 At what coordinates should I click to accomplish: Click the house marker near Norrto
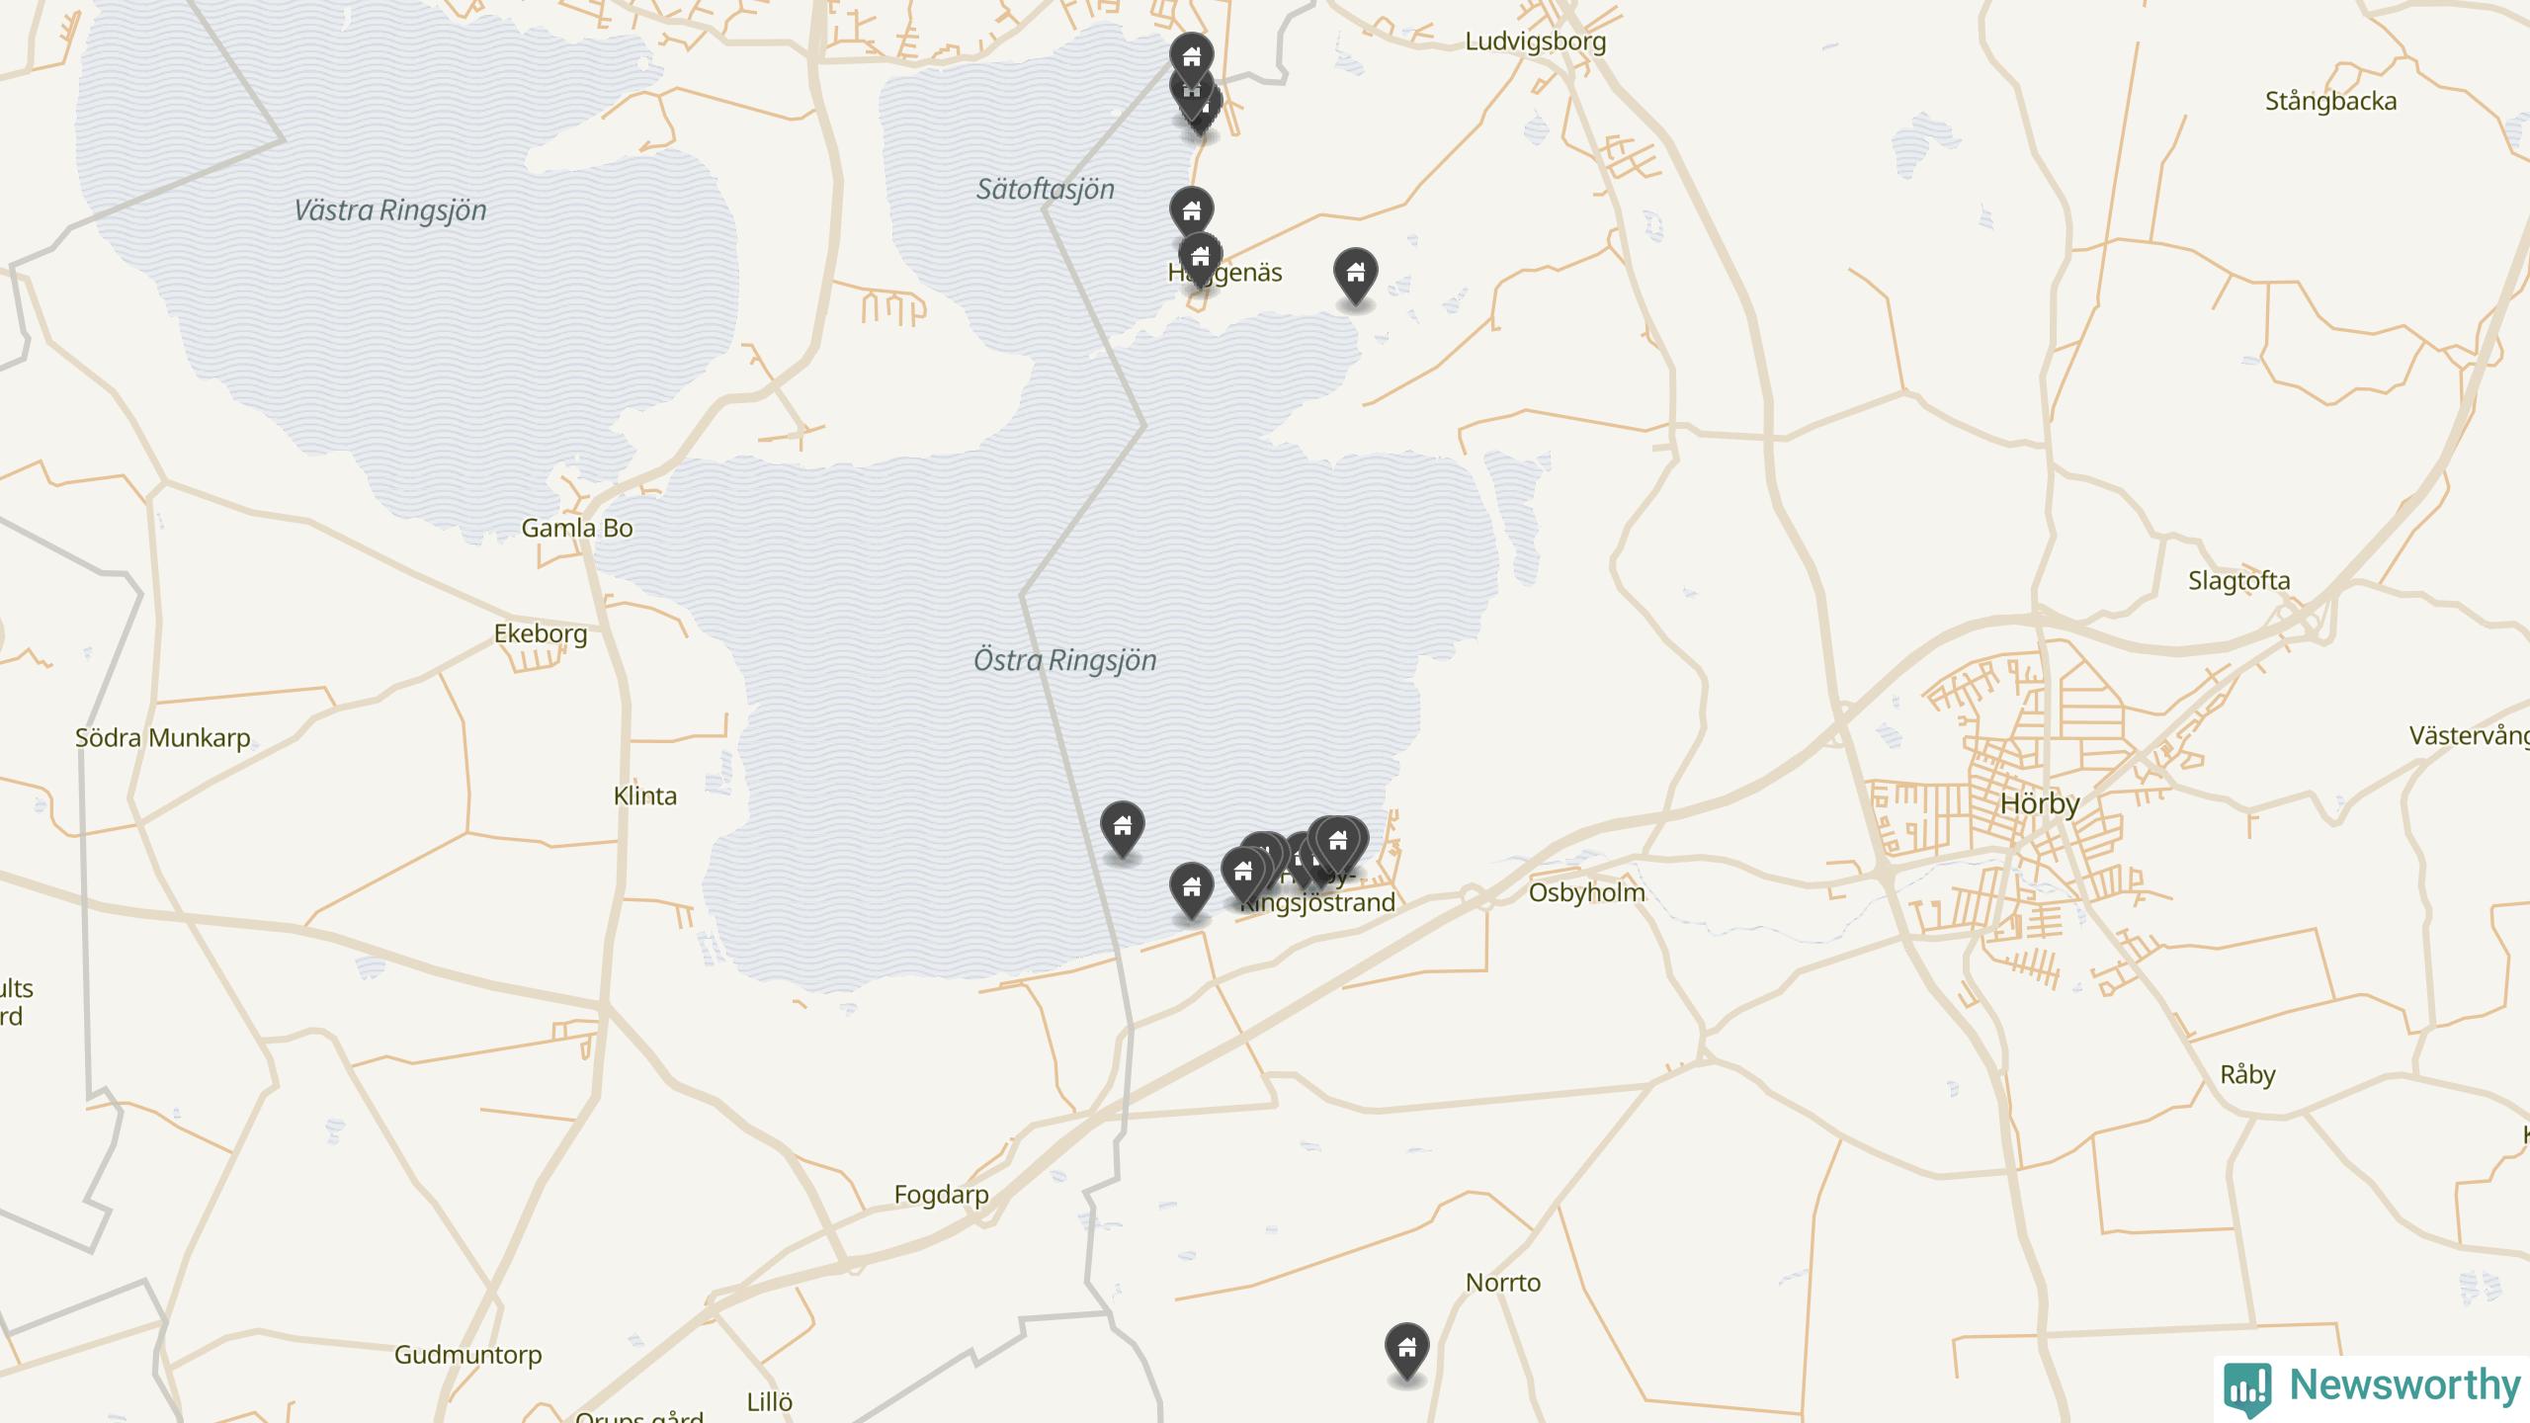tap(1406, 1352)
